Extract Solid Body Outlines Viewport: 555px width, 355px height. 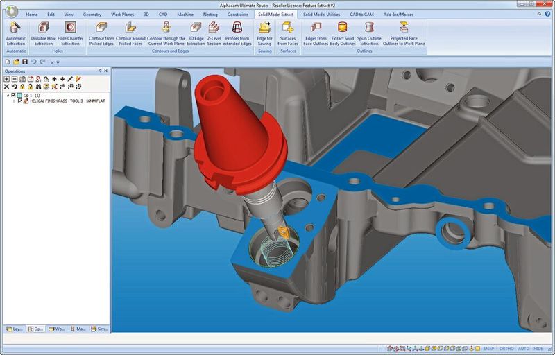click(342, 34)
